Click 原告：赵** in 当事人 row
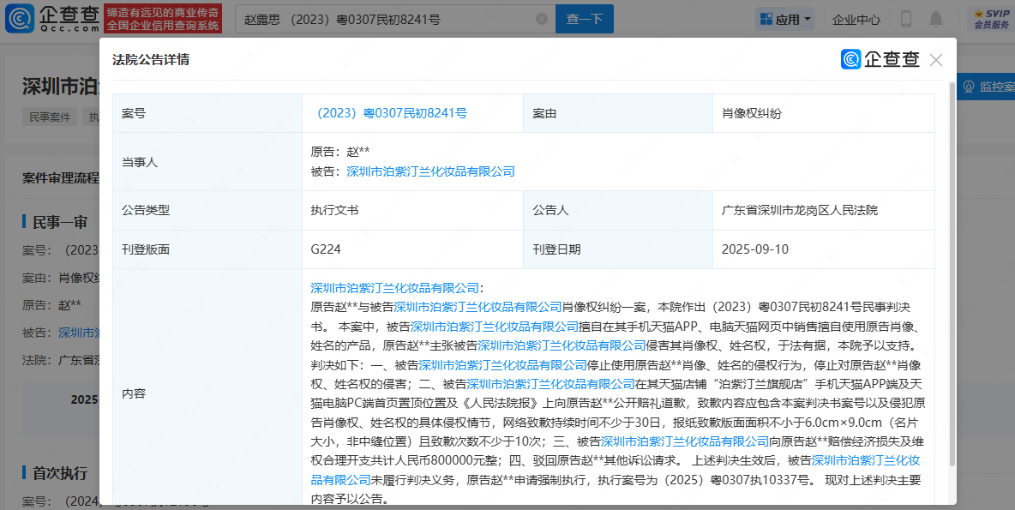This screenshot has height=510, width=1015. coord(339,152)
